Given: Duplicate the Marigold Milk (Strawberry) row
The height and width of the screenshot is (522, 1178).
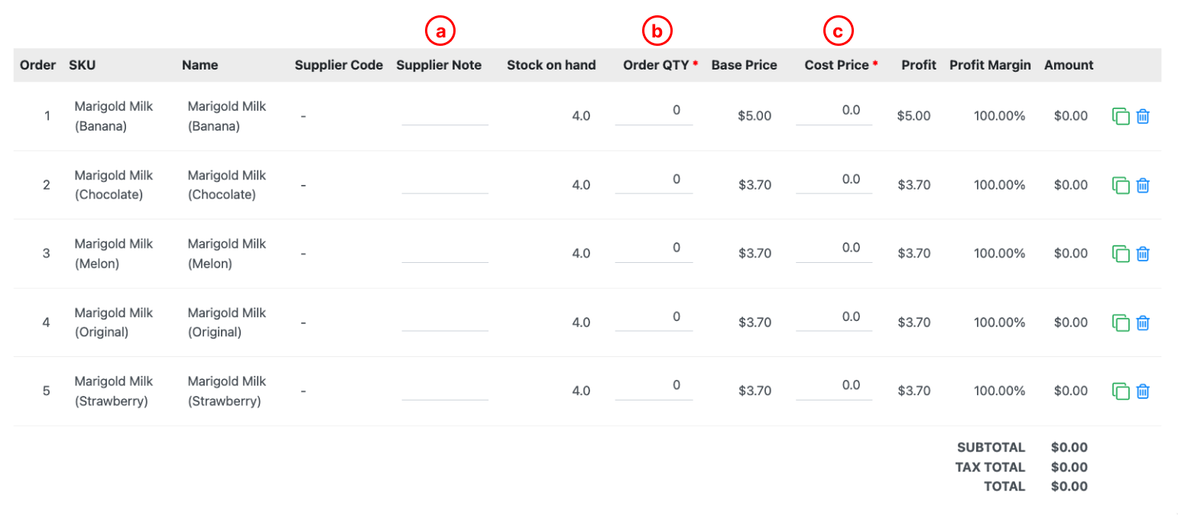Looking at the screenshot, I should pos(1121,391).
